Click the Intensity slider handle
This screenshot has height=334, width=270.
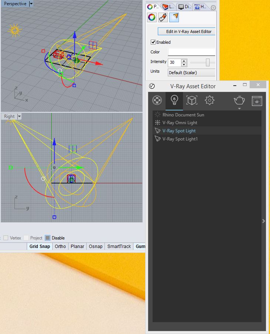tap(208, 62)
